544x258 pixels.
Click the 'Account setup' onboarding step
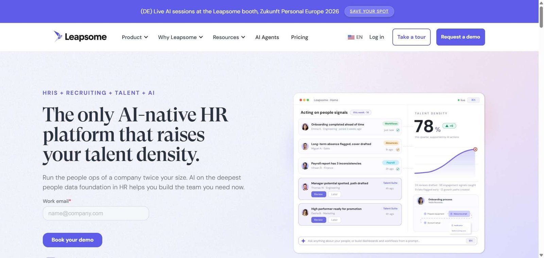[x=432, y=223]
